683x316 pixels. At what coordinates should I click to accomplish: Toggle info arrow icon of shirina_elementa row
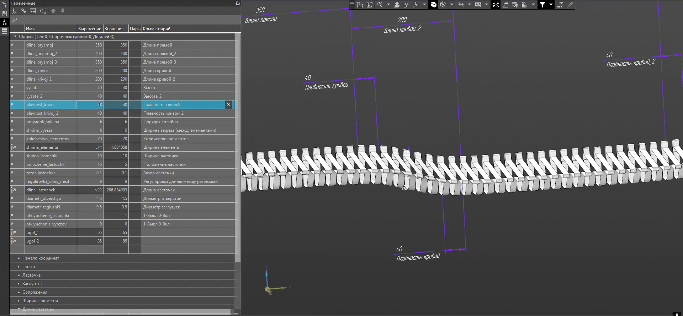[13, 147]
